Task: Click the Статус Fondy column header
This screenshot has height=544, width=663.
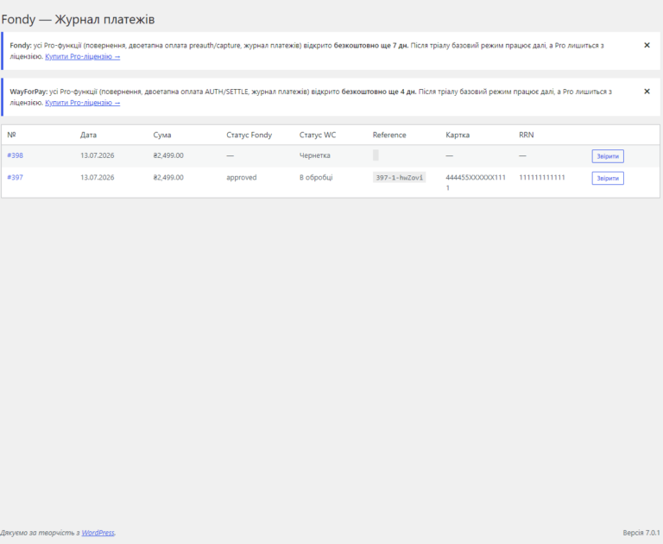Action: point(249,135)
